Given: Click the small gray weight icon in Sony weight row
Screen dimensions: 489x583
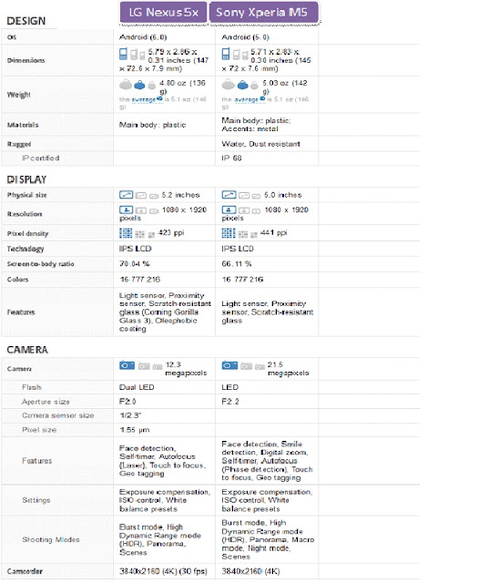Looking at the screenshot, I should 254,87.
